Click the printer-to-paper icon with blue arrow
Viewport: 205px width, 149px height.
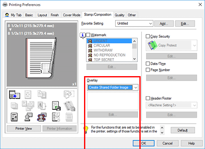[x=14, y=95]
